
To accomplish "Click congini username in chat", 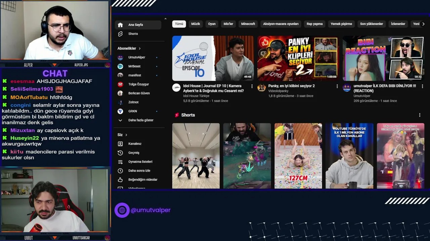I will coord(20,105).
